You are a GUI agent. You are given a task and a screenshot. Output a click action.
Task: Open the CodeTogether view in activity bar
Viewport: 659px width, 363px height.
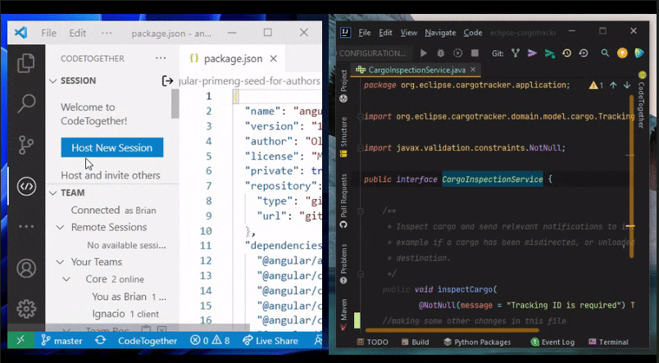(x=26, y=186)
